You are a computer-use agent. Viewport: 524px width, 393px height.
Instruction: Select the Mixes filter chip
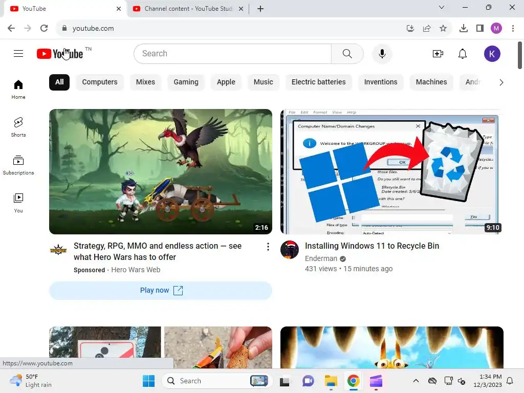pyautogui.click(x=145, y=82)
